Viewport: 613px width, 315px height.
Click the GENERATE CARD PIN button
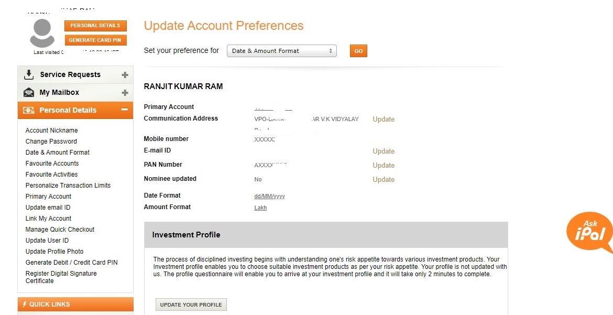95,39
